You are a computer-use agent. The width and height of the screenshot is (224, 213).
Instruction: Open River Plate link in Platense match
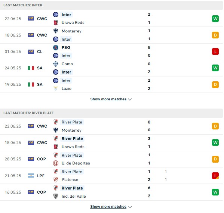tap(72, 172)
